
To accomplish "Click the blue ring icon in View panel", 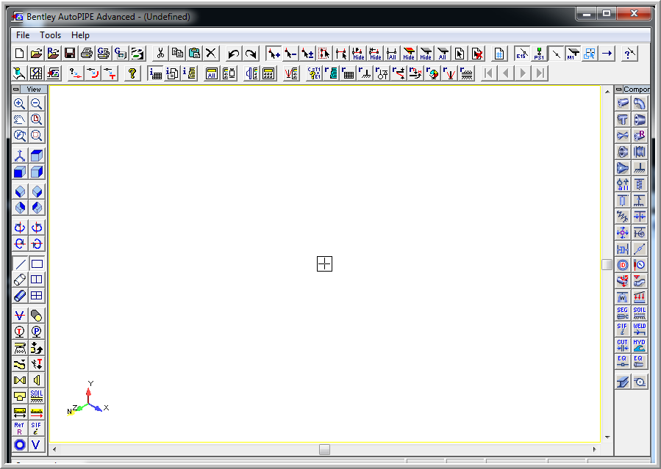I will click(x=20, y=445).
